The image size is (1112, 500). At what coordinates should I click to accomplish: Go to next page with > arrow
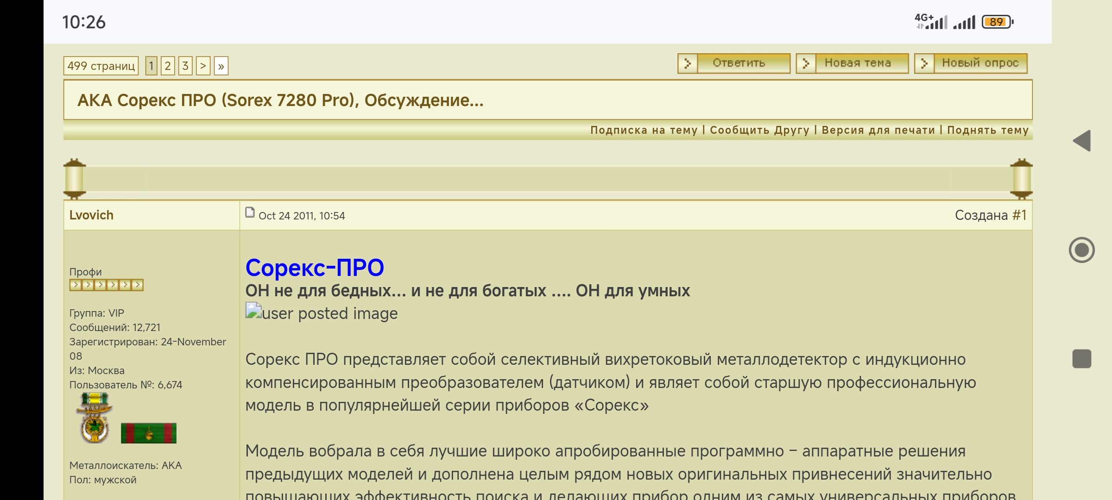click(203, 66)
